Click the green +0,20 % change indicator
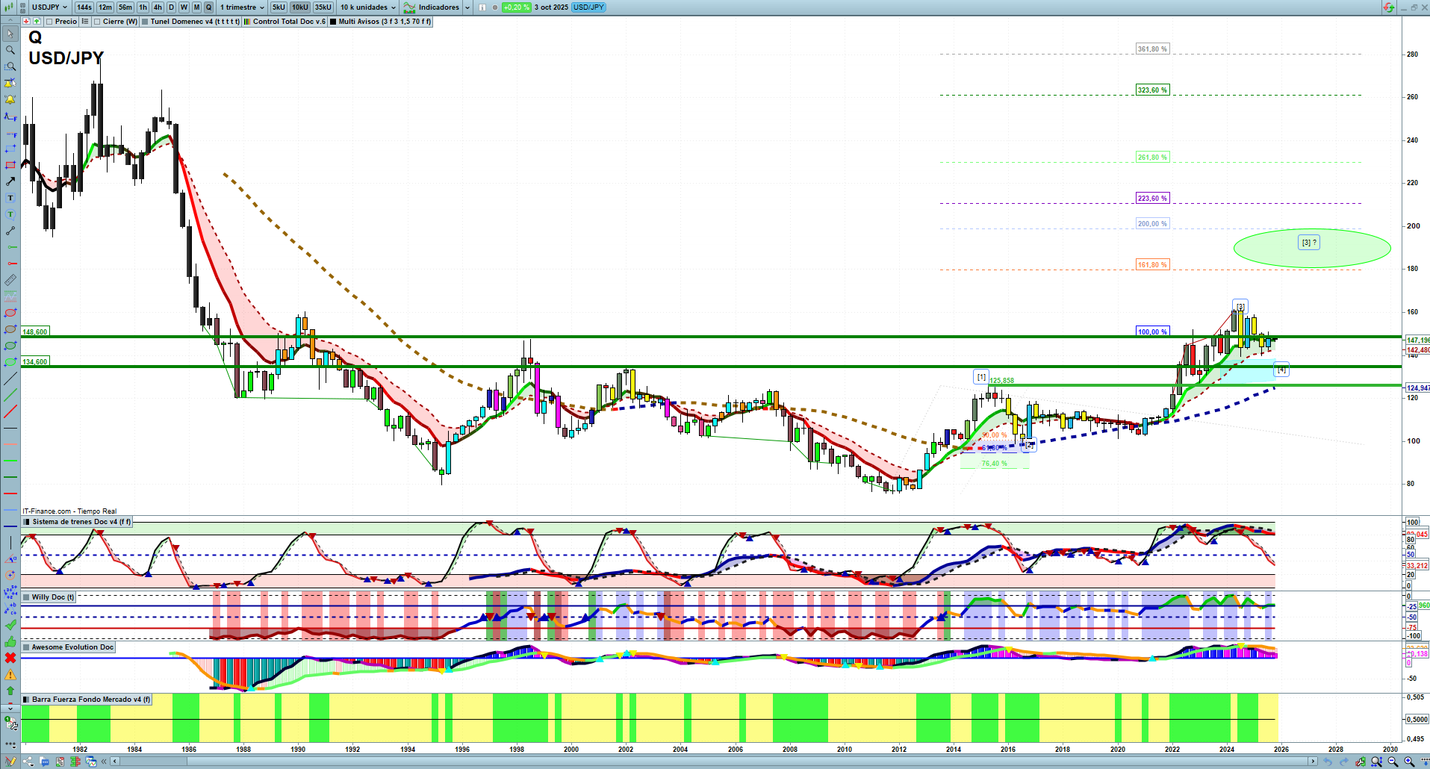 (516, 7)
